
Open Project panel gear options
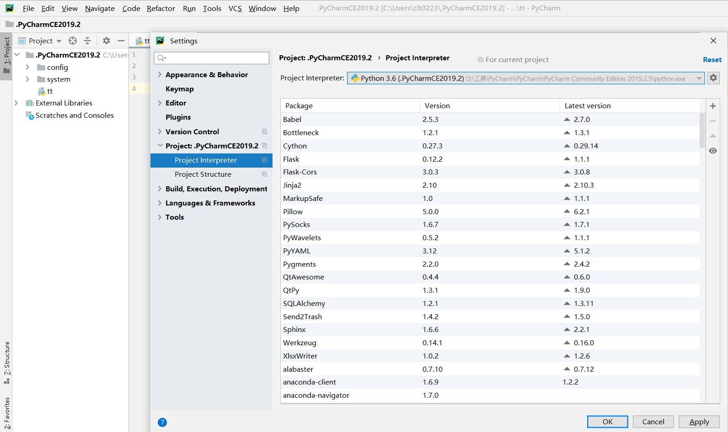pyautogui.click(x=107, y=41)
